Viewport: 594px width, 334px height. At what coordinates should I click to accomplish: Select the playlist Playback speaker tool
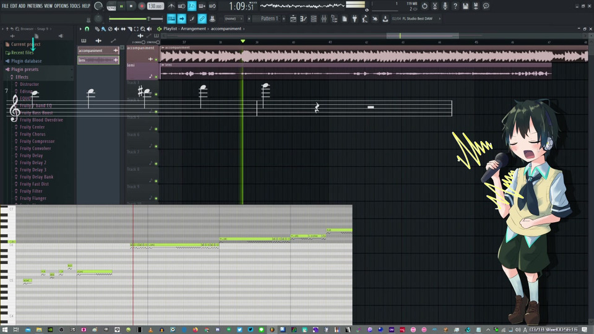click(x=149, y=29)
